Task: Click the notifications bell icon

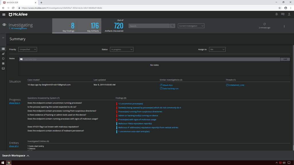Action: point(276,14)
